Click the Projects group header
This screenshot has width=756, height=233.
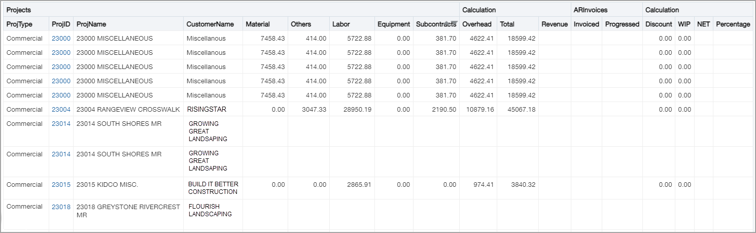[18, 10]
